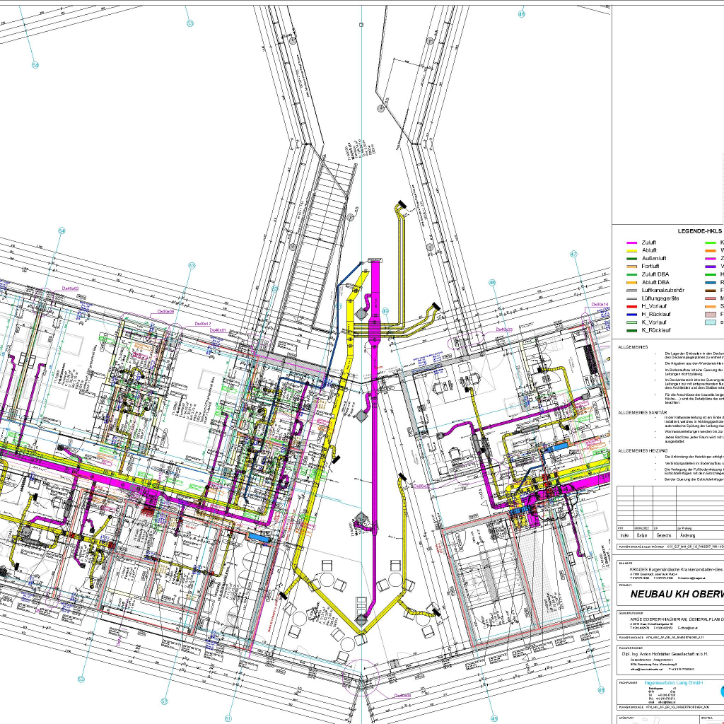Click 'Dipl. Ing. Anton Hofstätter Gesellschaft m.b.H.' text
The height and width of the screenshot is (724, 724).
click(665, 654)
